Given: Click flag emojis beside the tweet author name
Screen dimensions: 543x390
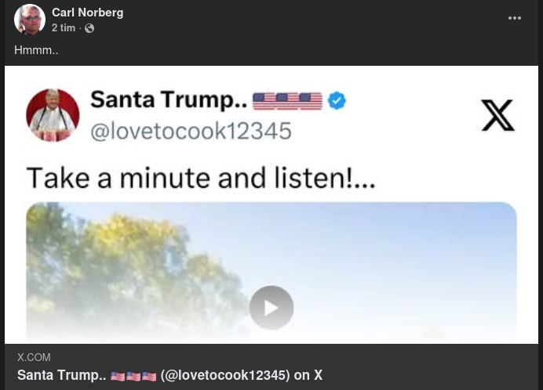Looking at the screenshot, I should coord(287,101).
